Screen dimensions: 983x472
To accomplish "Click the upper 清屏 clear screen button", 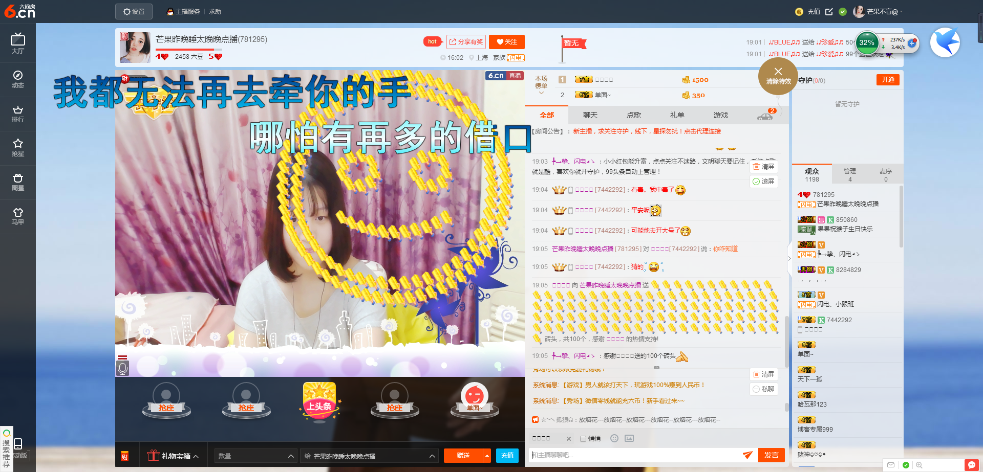I will (x=763, y=167).
